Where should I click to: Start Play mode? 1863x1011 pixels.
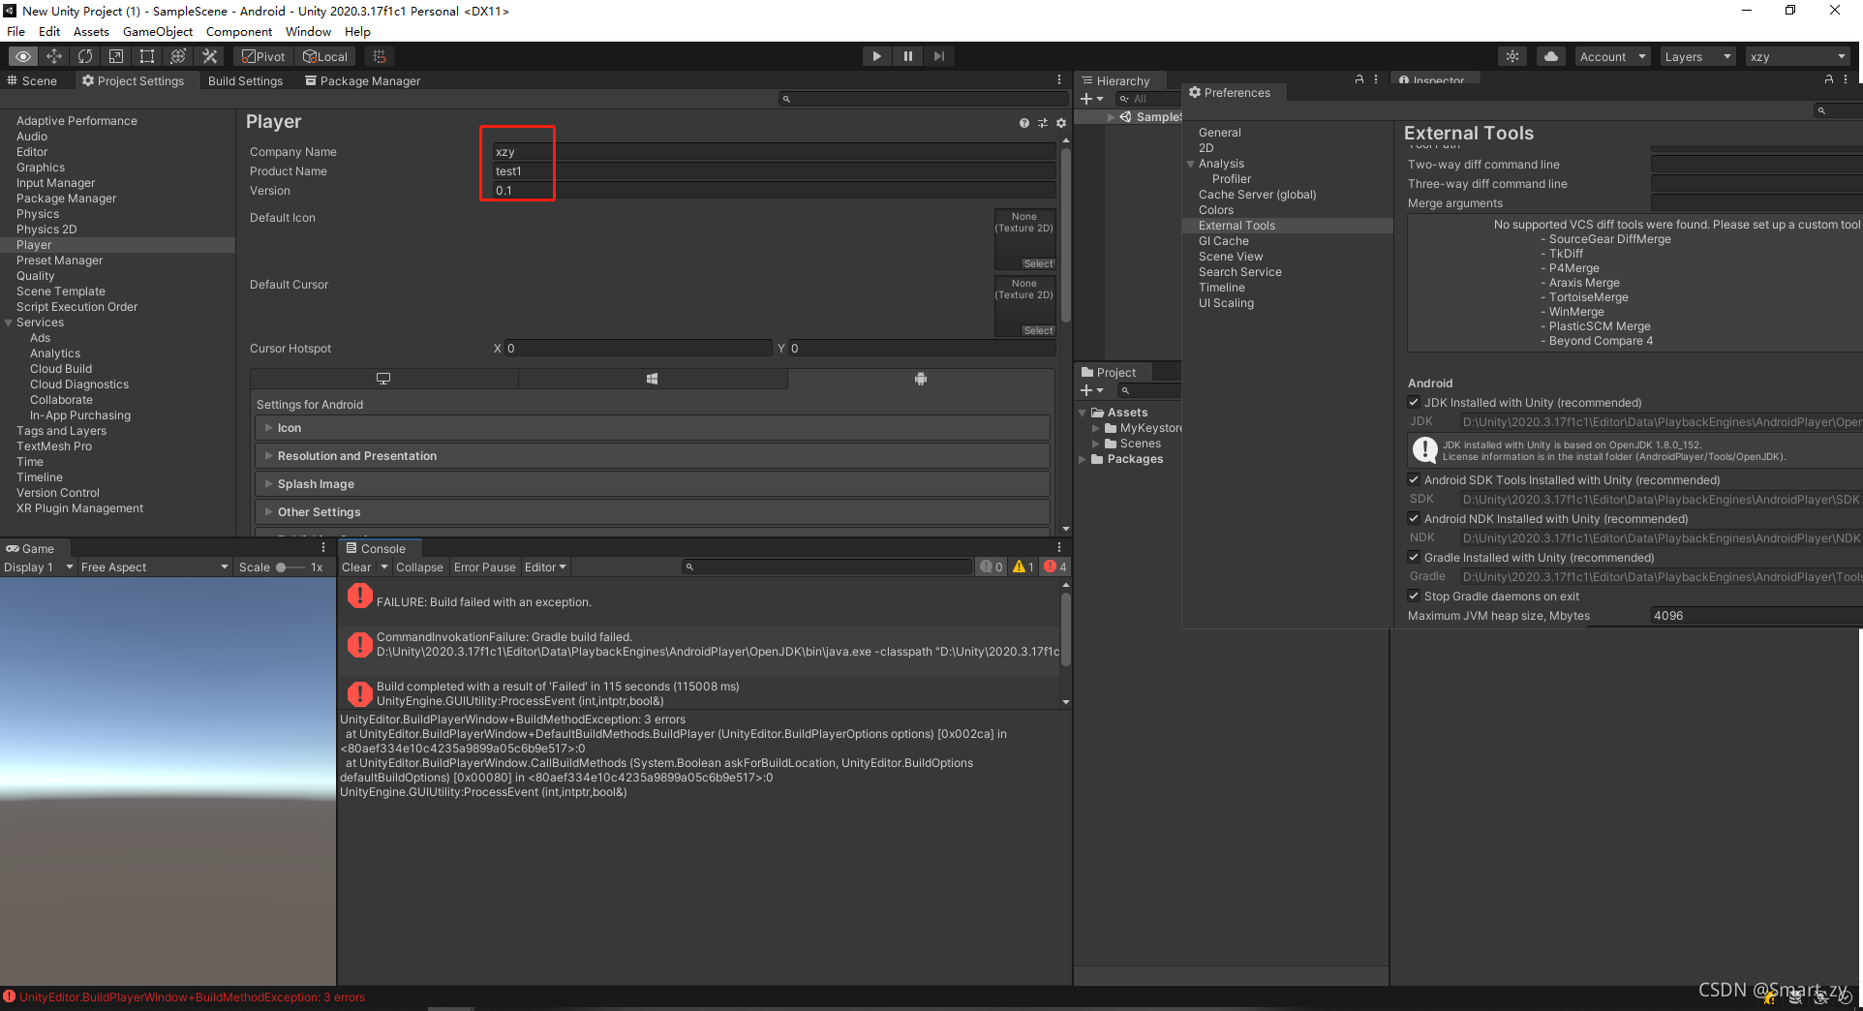coord(876,56)
